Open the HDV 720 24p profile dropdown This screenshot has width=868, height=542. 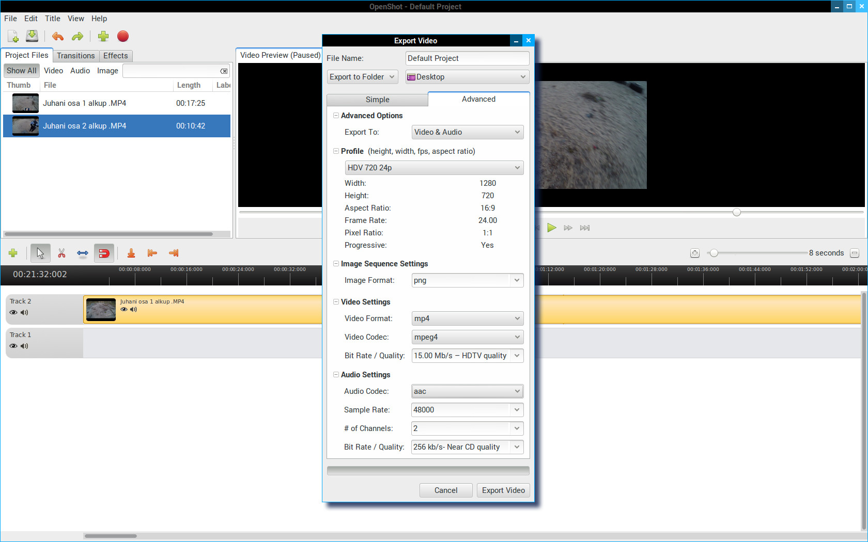click(433, 168)
